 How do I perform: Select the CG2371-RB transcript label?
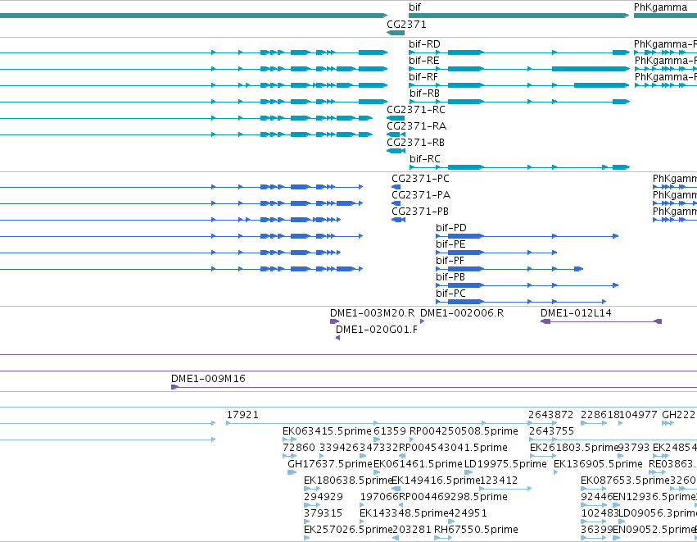(x=415, y=143)
